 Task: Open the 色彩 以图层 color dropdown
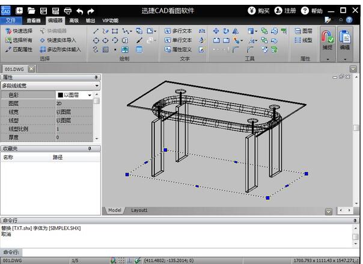pos(90,95)
